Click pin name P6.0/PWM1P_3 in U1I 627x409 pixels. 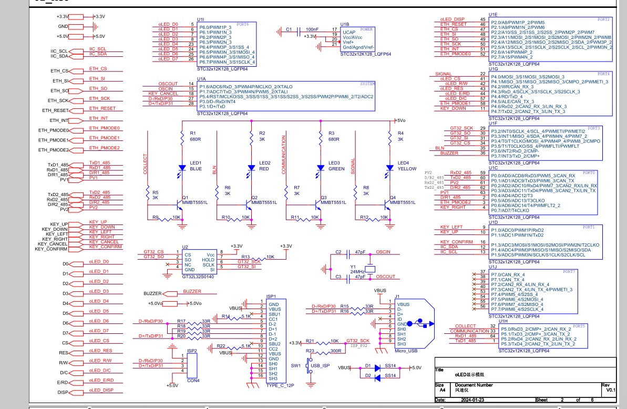215,27
